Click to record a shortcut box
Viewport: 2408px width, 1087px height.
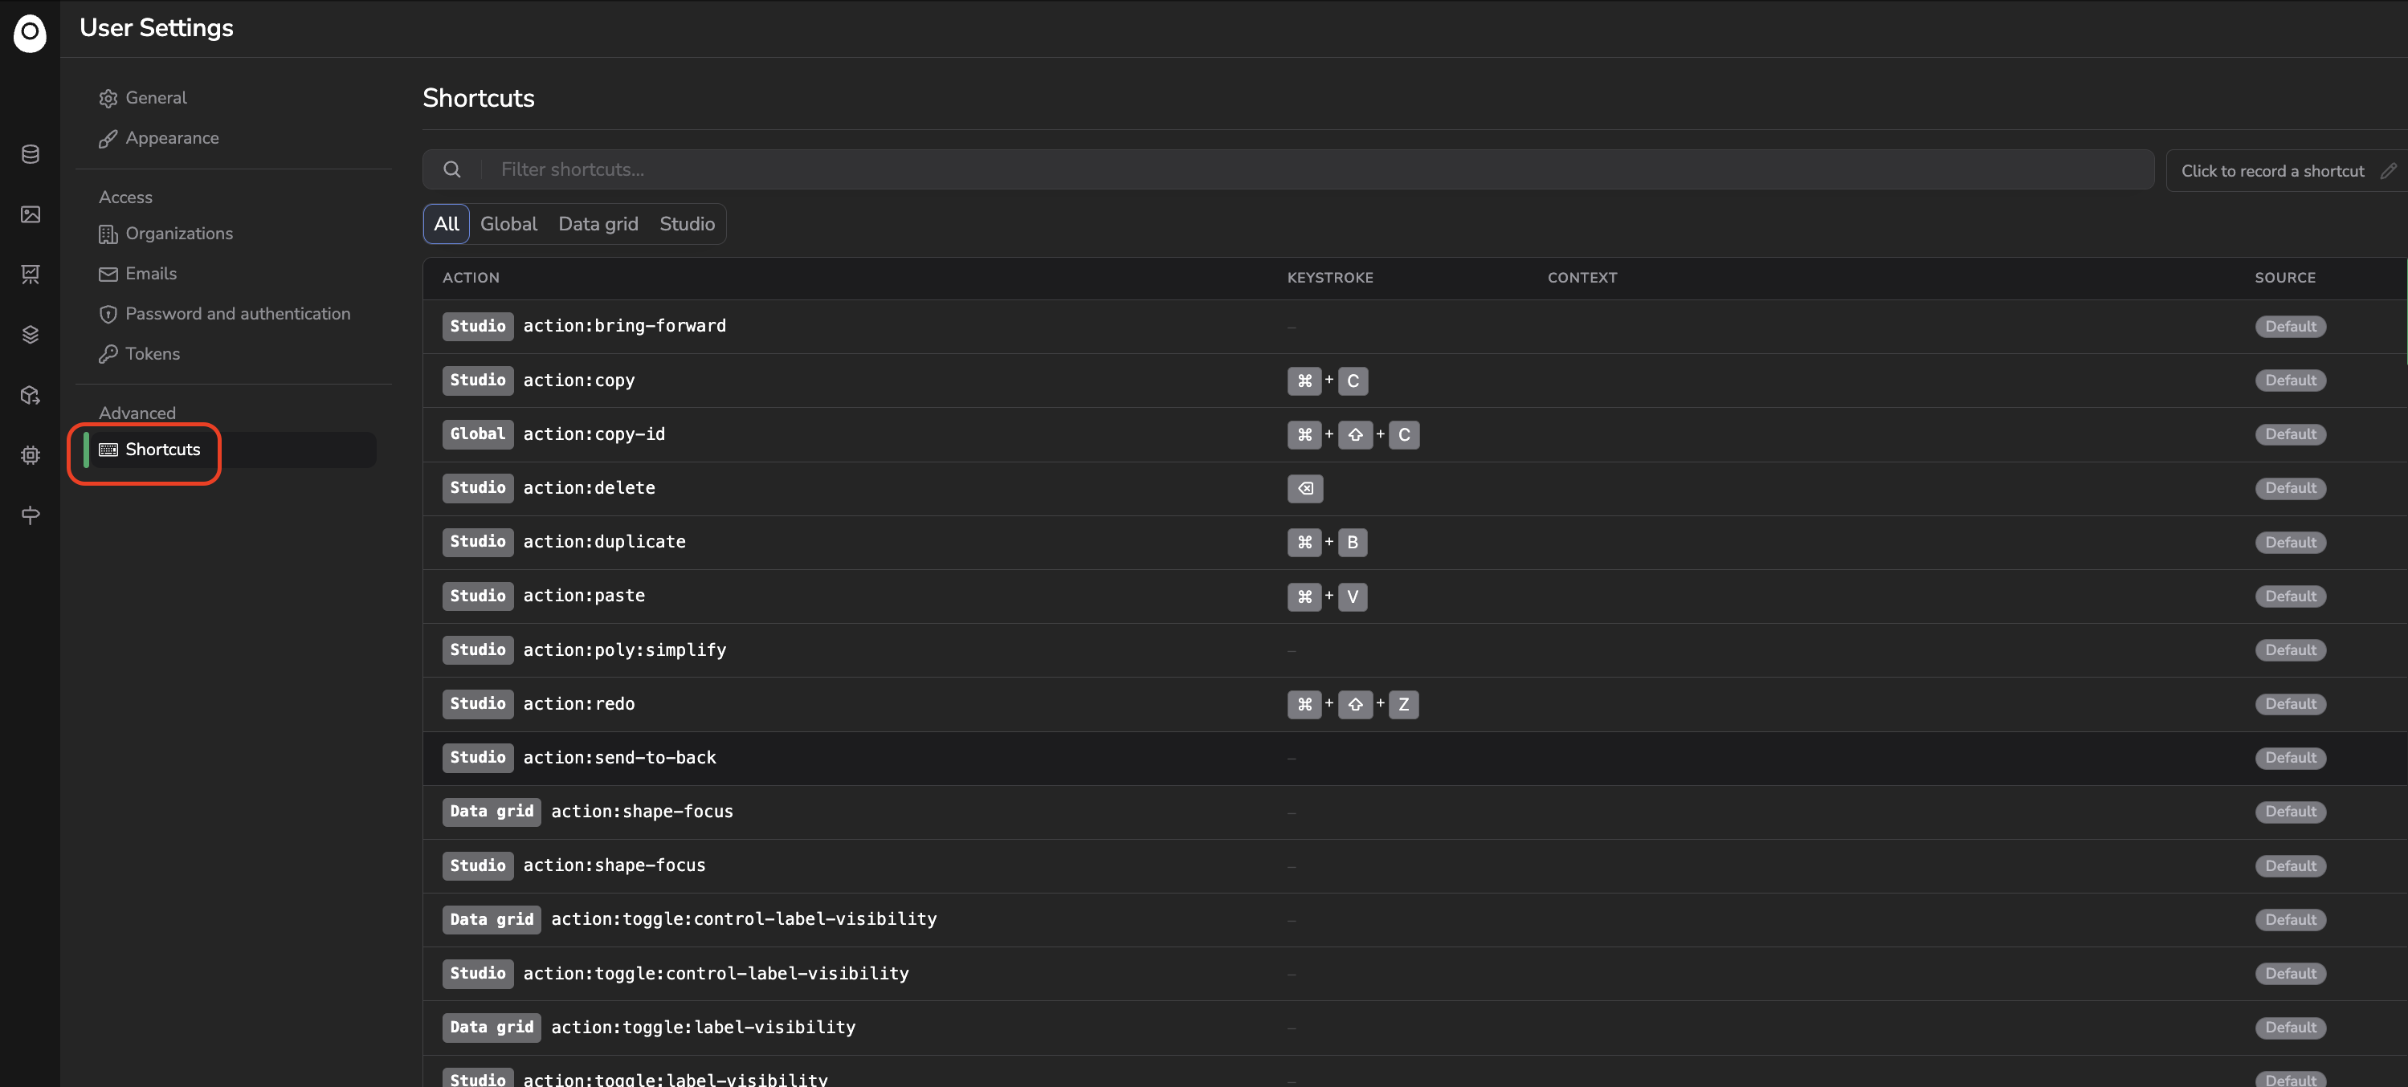(2286, 170)
